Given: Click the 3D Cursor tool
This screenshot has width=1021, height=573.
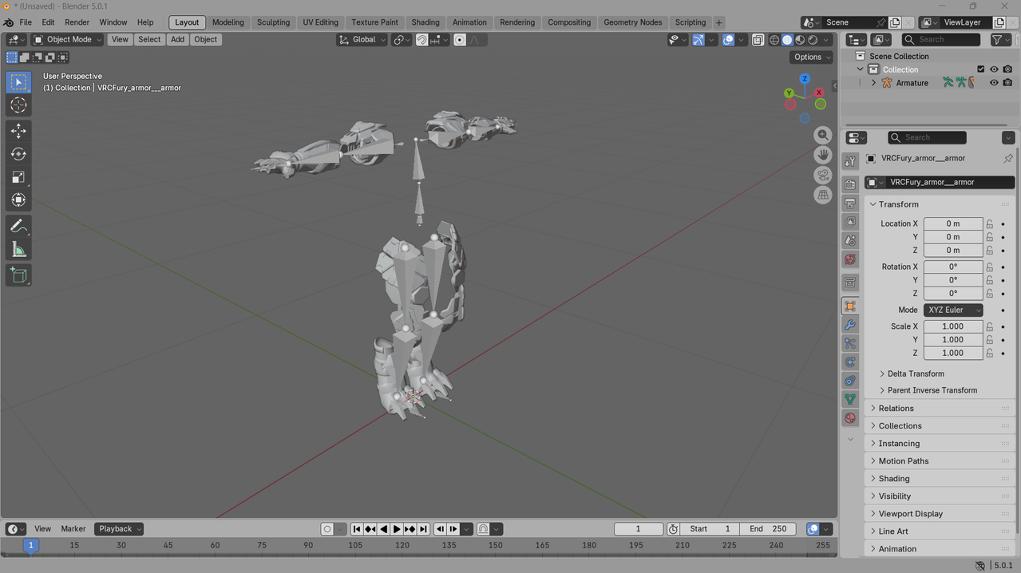Looking at the screenshot, I should coord(18,105).
